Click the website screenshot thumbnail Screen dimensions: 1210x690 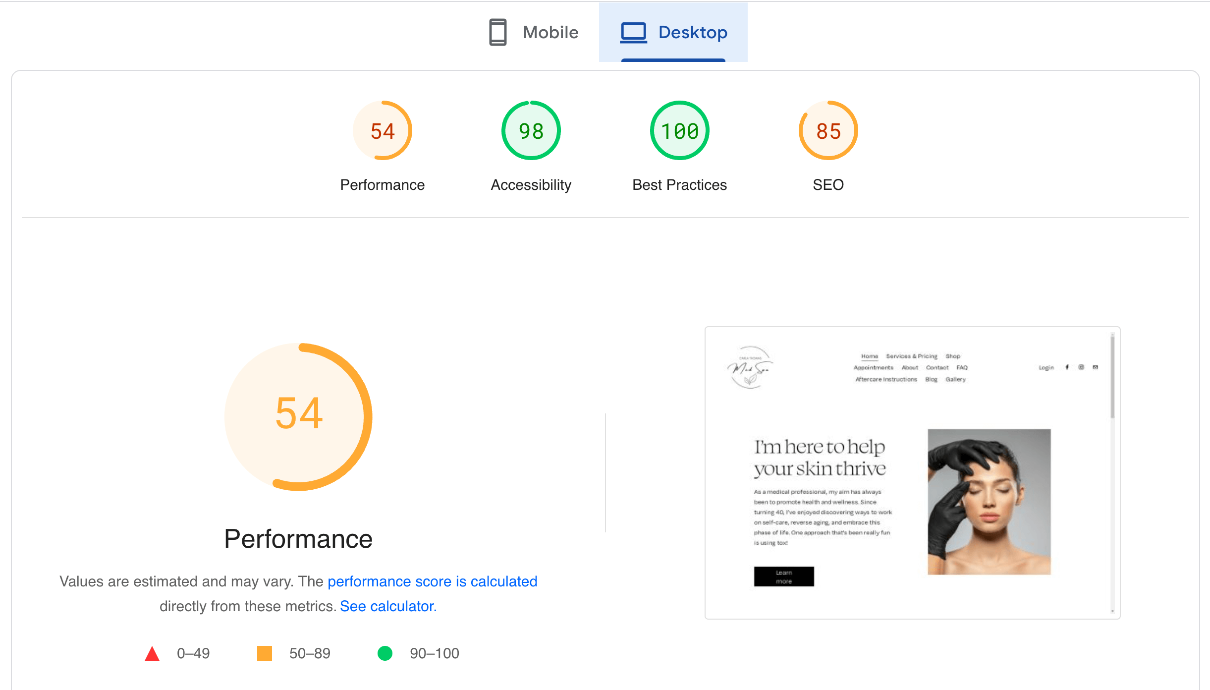[x=913, y=473]
